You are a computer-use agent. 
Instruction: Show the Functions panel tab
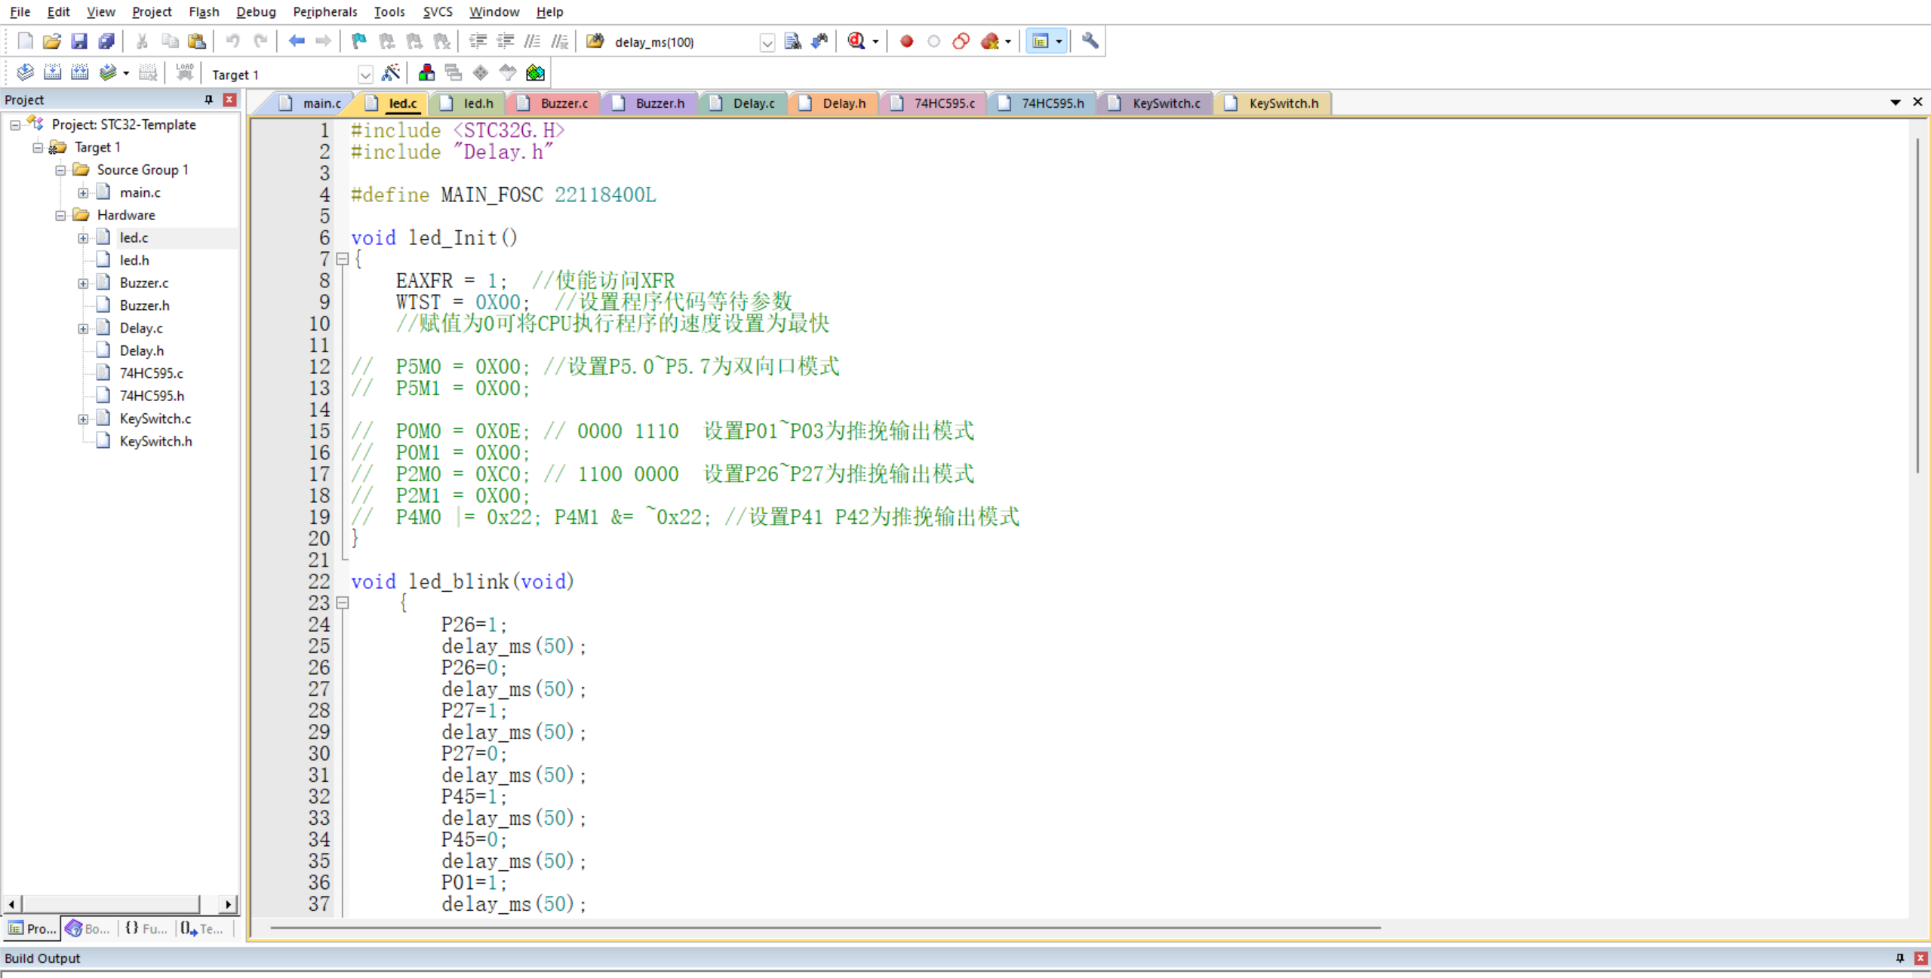(x=146, y=928)
